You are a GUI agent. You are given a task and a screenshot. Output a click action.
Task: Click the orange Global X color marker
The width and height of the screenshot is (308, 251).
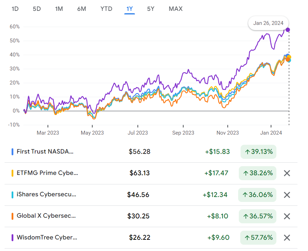click(x=13, y=216)
